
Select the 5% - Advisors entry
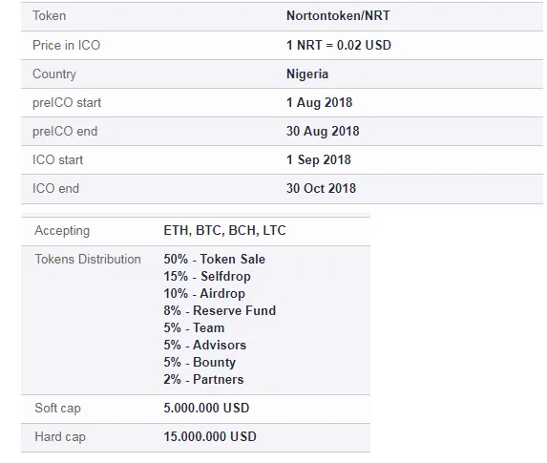[205, 345]
